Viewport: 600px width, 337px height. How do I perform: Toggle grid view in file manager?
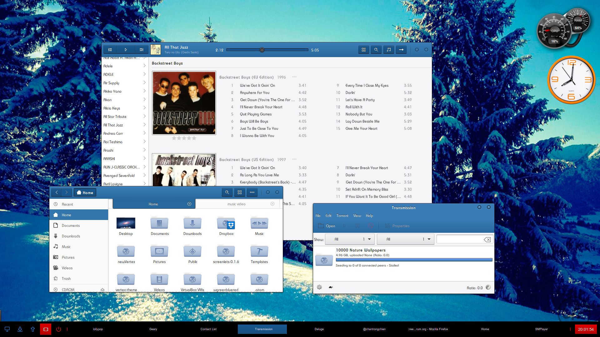point(240,193)
